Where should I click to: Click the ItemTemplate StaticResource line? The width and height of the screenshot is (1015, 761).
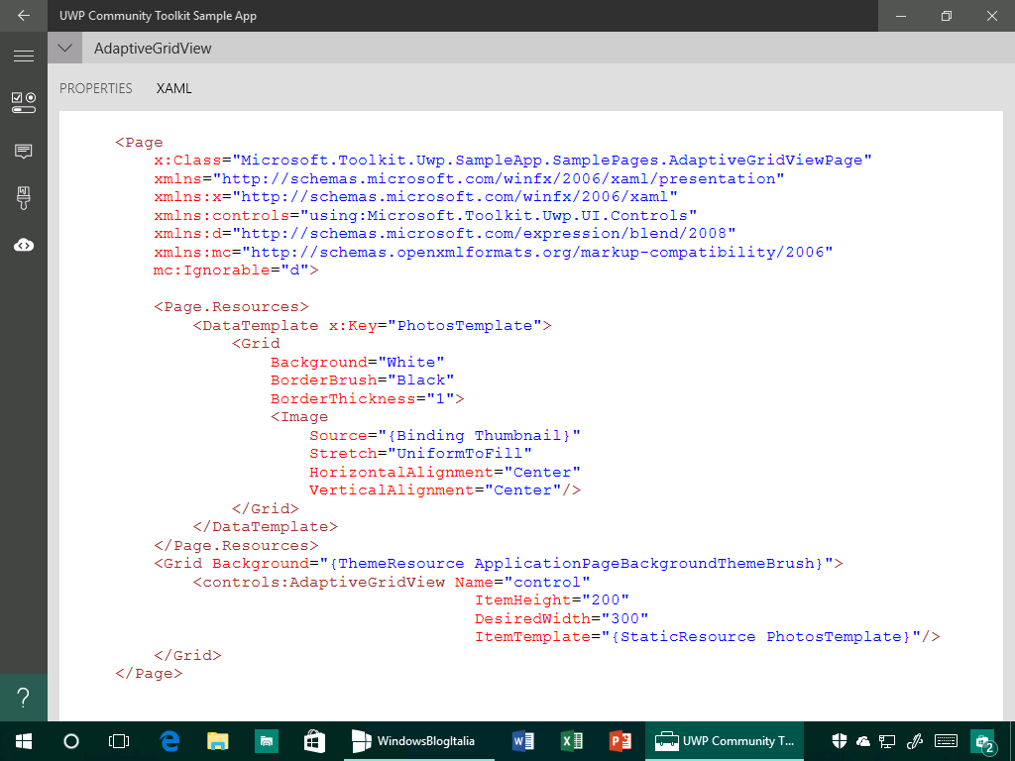click(x=707, y=637)
